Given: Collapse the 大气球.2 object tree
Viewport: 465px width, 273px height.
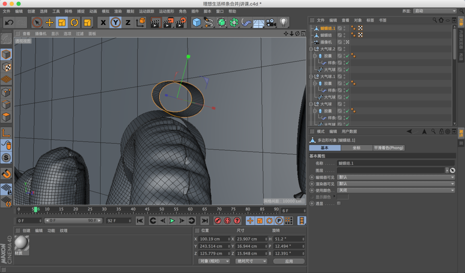Looking at the screenshot, I should tap(311, 49).
